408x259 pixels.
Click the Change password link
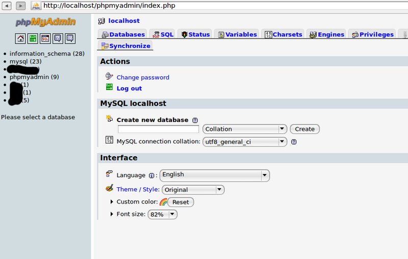point(143,77)
